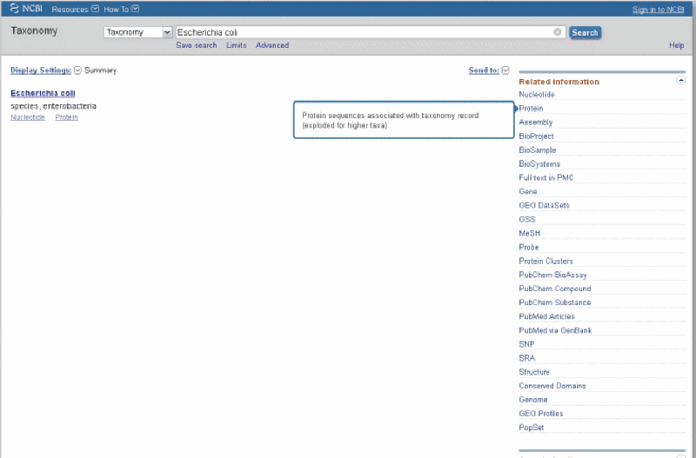Click the Summary display format label
Viewport: 696px width, 458px height.
click(100, 70)
